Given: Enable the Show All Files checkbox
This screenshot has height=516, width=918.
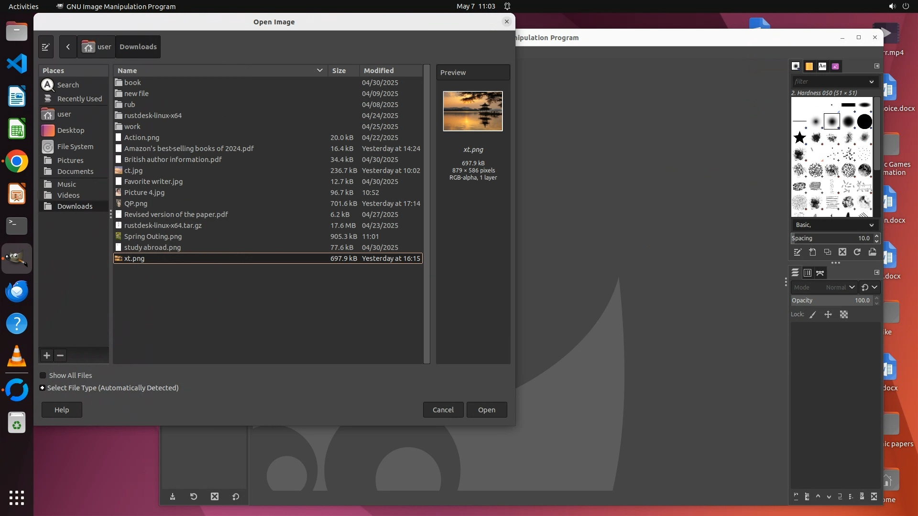Looking at the screenshot, I should point(43,376).
